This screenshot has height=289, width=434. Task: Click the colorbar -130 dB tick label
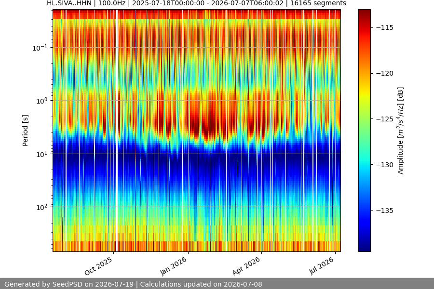pos(384,165)
